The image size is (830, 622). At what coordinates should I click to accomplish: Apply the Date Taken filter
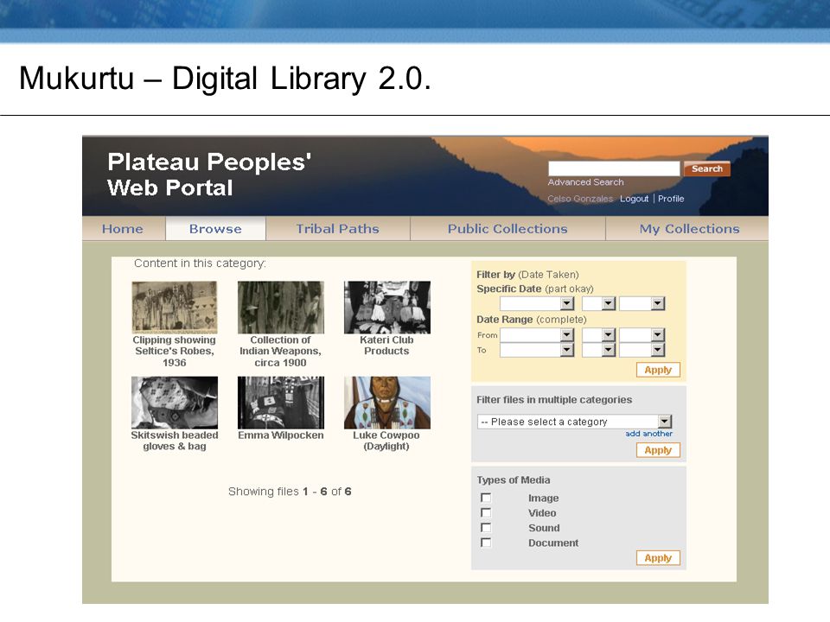(658, 370)
